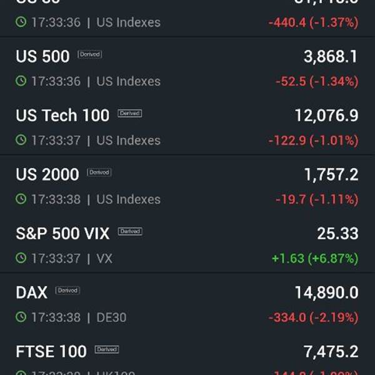Tap the Derived badge next to DAX
This screenshot has height=375, width=375.
pos(67,291)
